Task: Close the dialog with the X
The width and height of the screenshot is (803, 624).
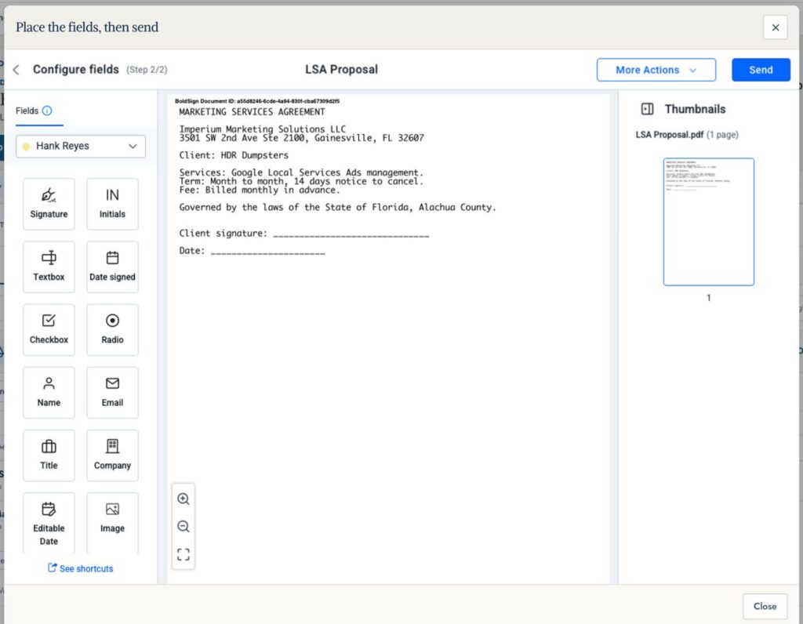Action: click(775, 27)
